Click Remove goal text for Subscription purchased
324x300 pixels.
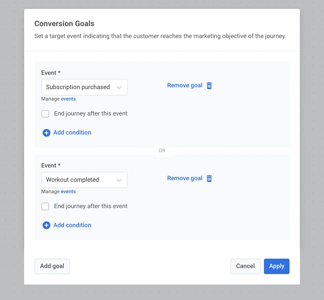click(185, 86)
